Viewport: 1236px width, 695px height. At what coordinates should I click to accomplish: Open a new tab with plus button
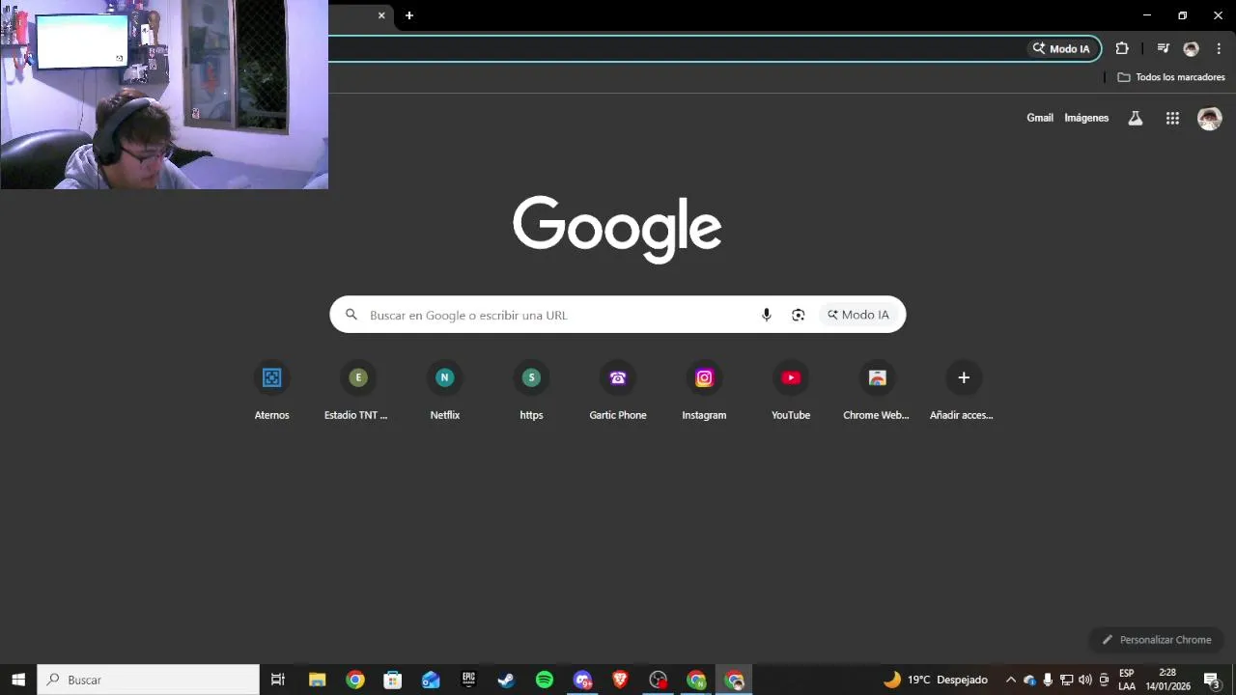click(x=409, y=15)
